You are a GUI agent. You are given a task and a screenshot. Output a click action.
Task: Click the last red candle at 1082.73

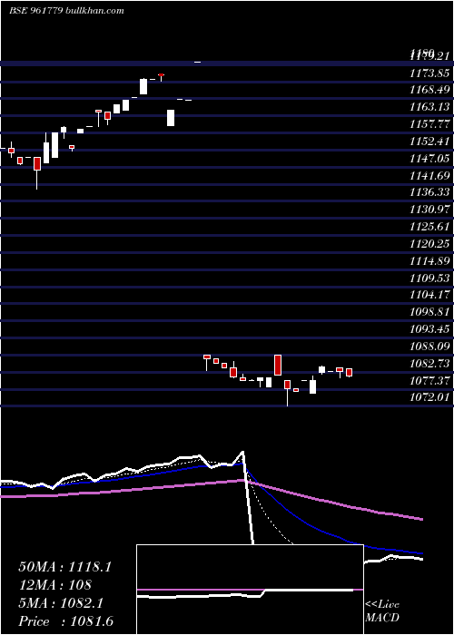coord(349,373)
